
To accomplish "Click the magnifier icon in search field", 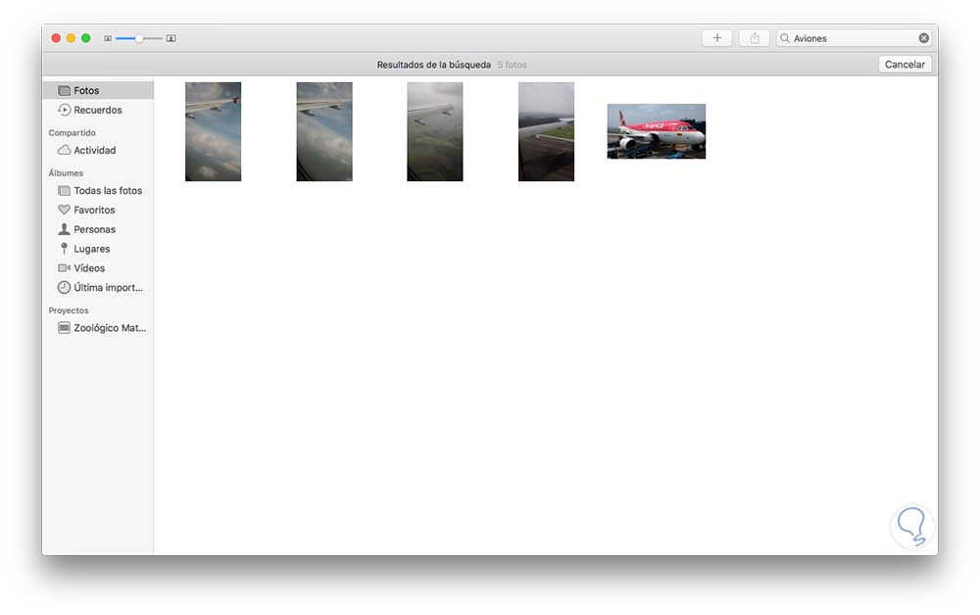I will pyautogui.click(x=785, y=38).
